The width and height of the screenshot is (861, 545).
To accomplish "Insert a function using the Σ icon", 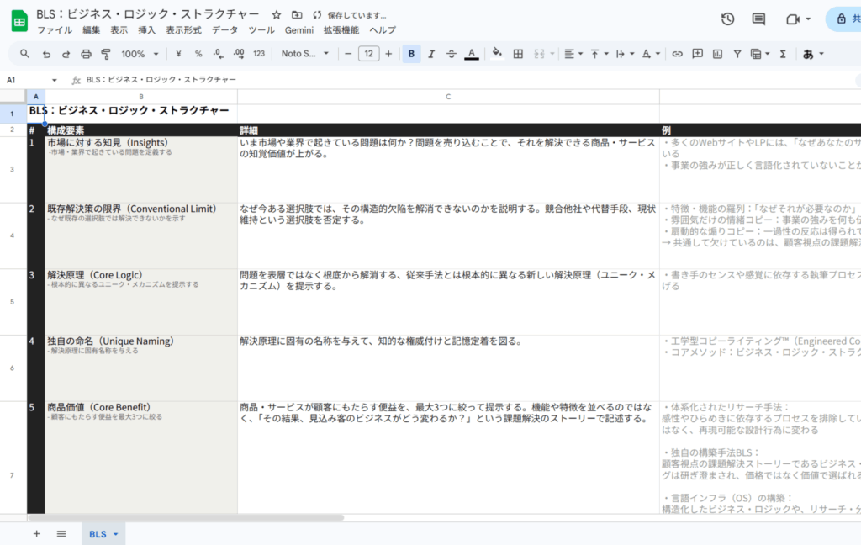I will tap(784, 52).
